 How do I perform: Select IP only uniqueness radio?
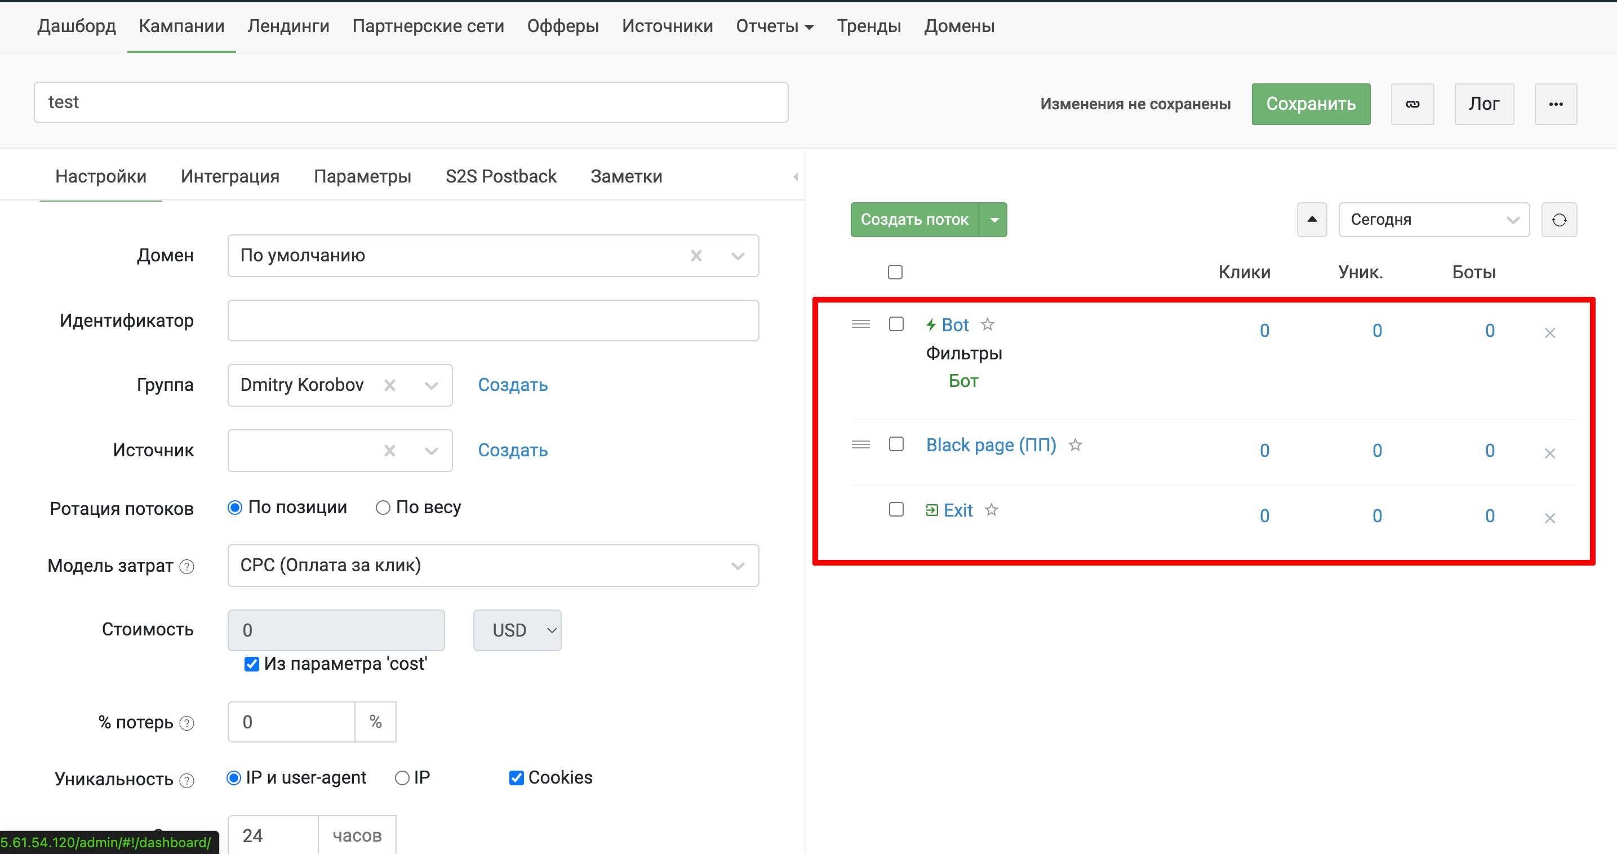pos(402,778)
